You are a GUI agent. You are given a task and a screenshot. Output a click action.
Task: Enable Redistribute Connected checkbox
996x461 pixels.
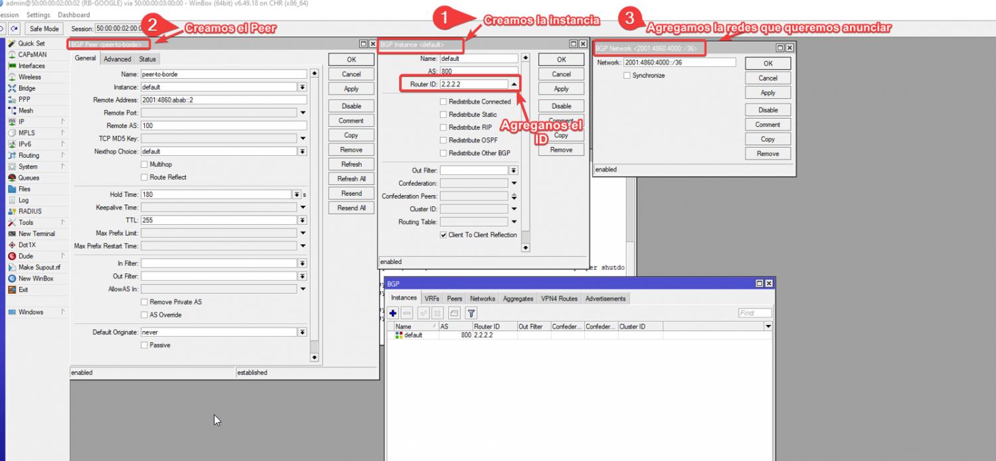(444, 102)
